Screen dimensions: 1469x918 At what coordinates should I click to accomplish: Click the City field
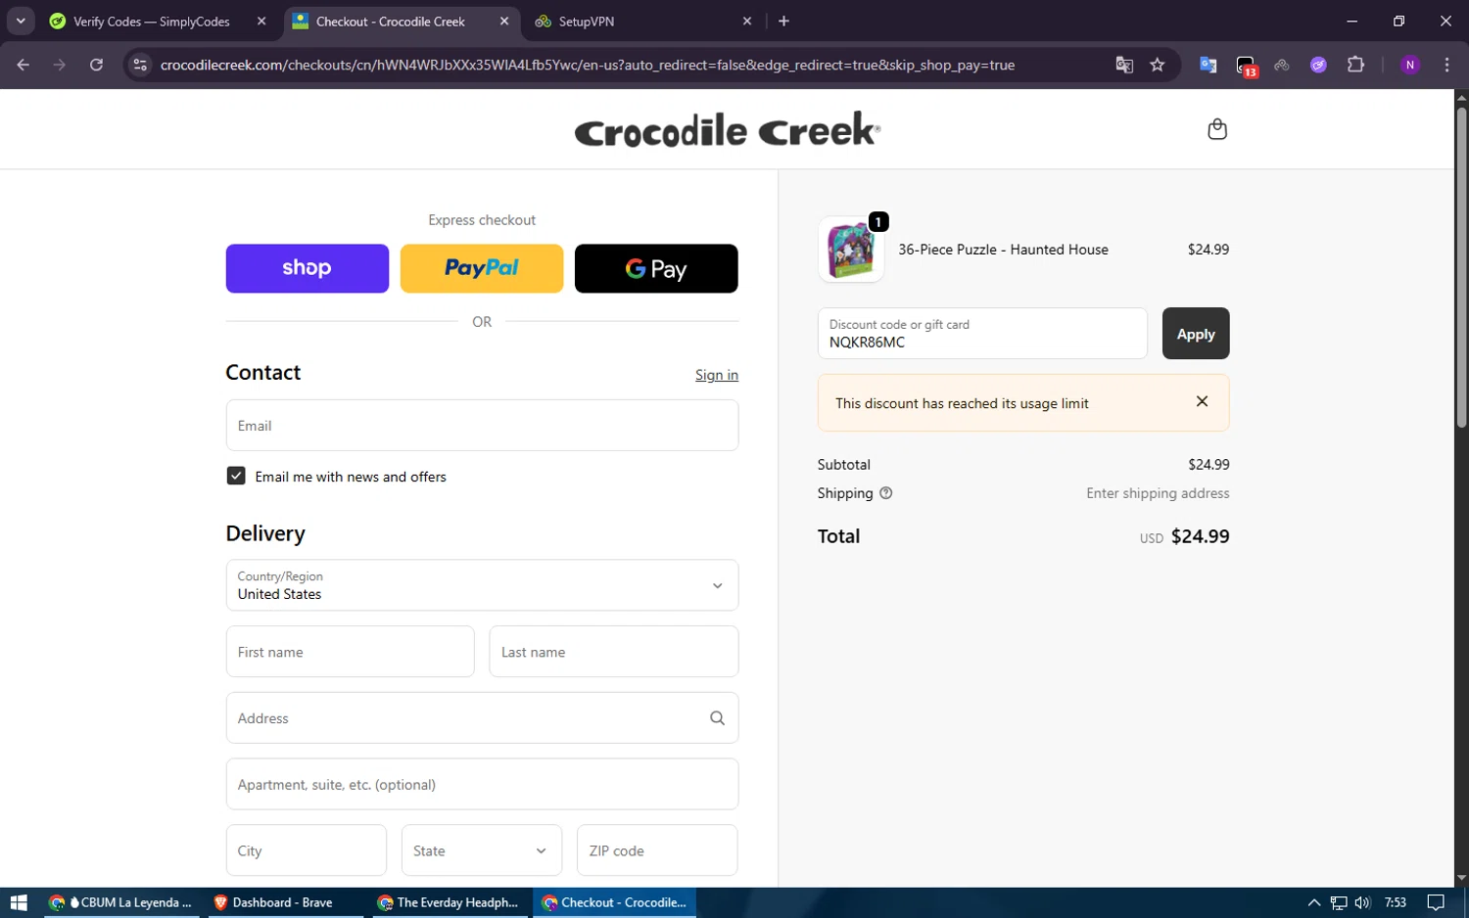click(x=306, y=850)
